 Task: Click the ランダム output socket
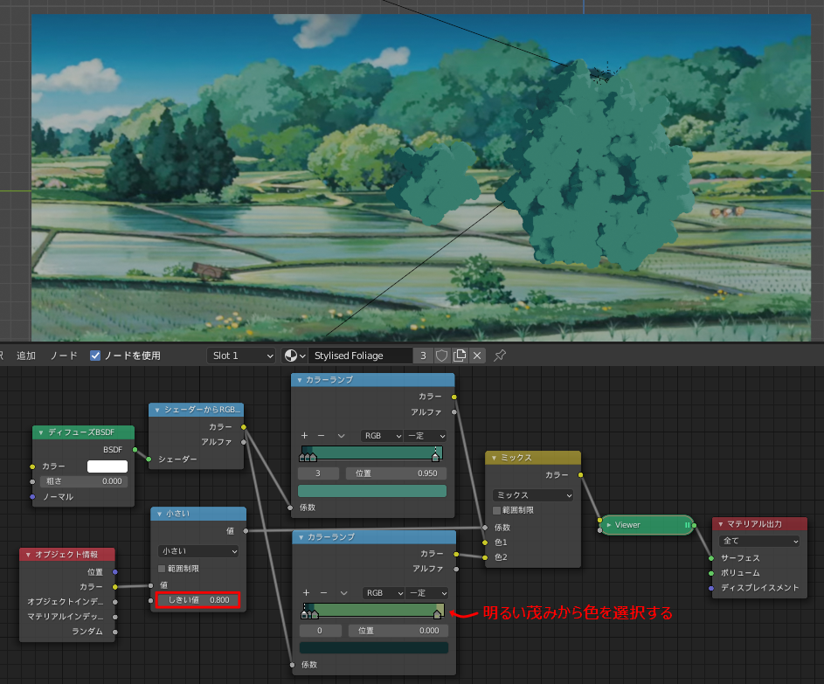(x=115, y=632)
